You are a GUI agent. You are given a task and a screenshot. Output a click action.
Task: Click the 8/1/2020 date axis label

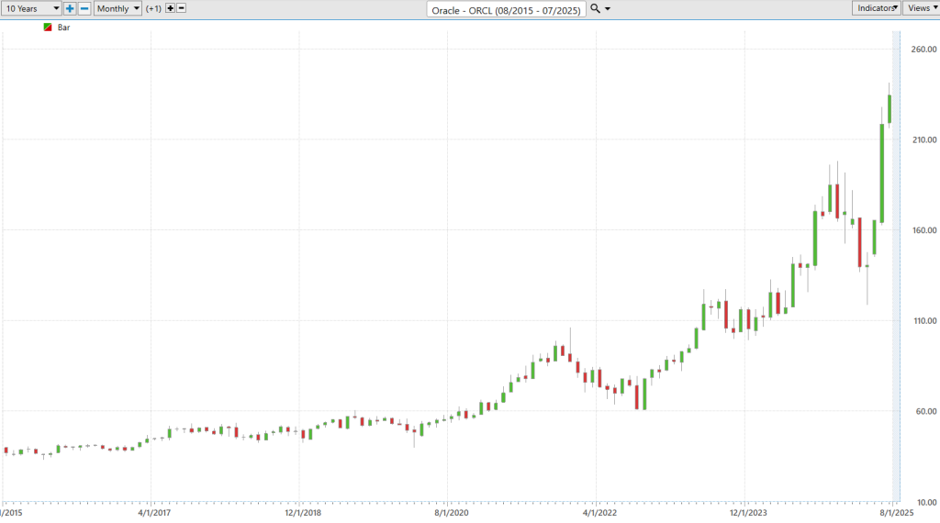(452, 513)
